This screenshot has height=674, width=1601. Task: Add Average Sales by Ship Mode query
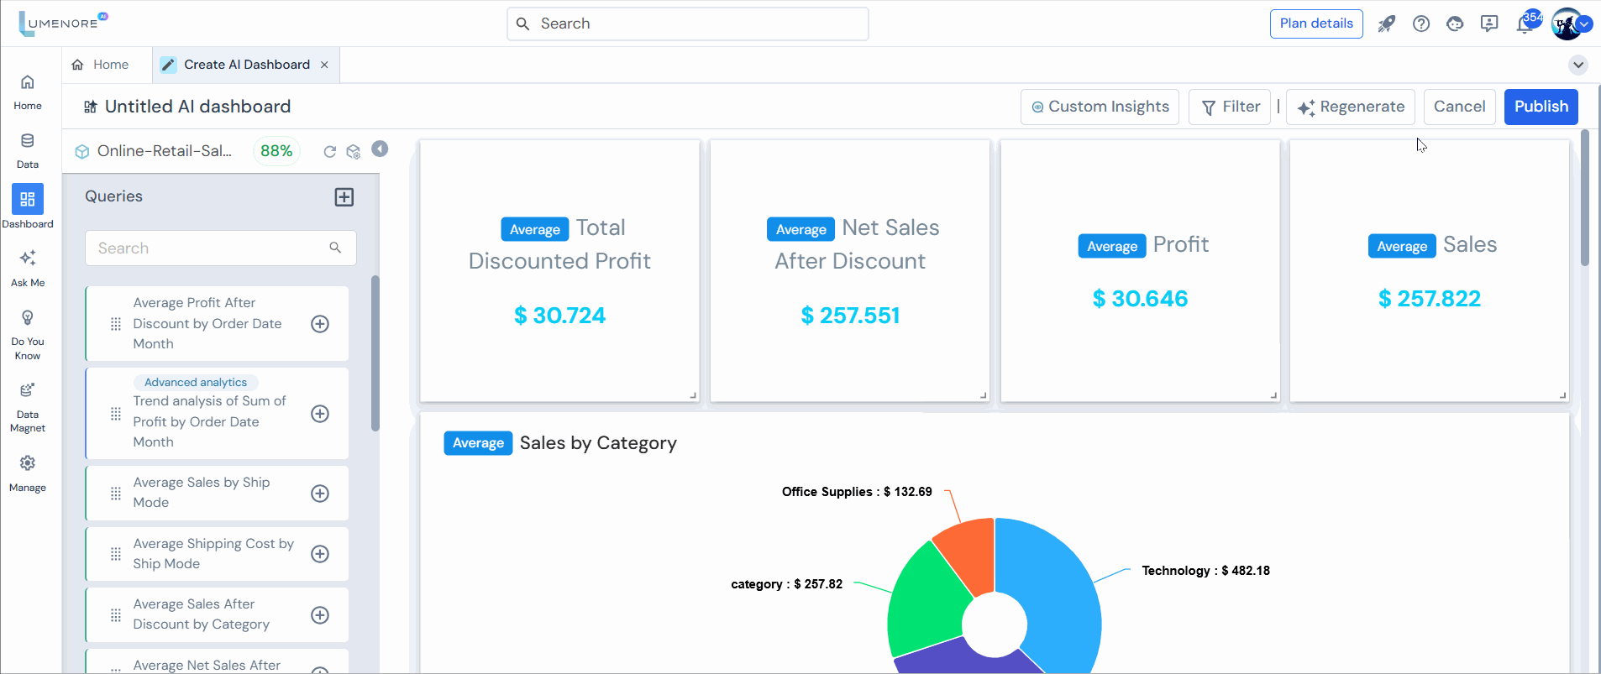[x=320, y=494]
